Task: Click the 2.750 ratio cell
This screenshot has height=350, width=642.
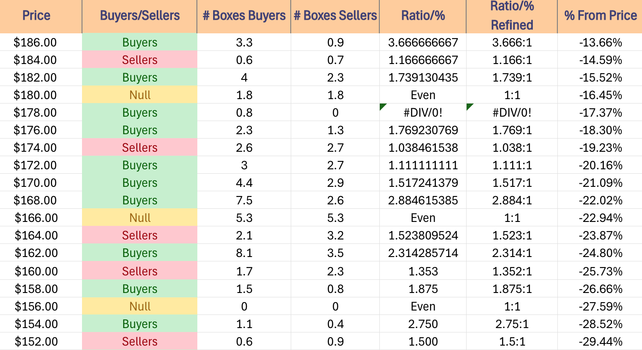Action: (423, 324)
